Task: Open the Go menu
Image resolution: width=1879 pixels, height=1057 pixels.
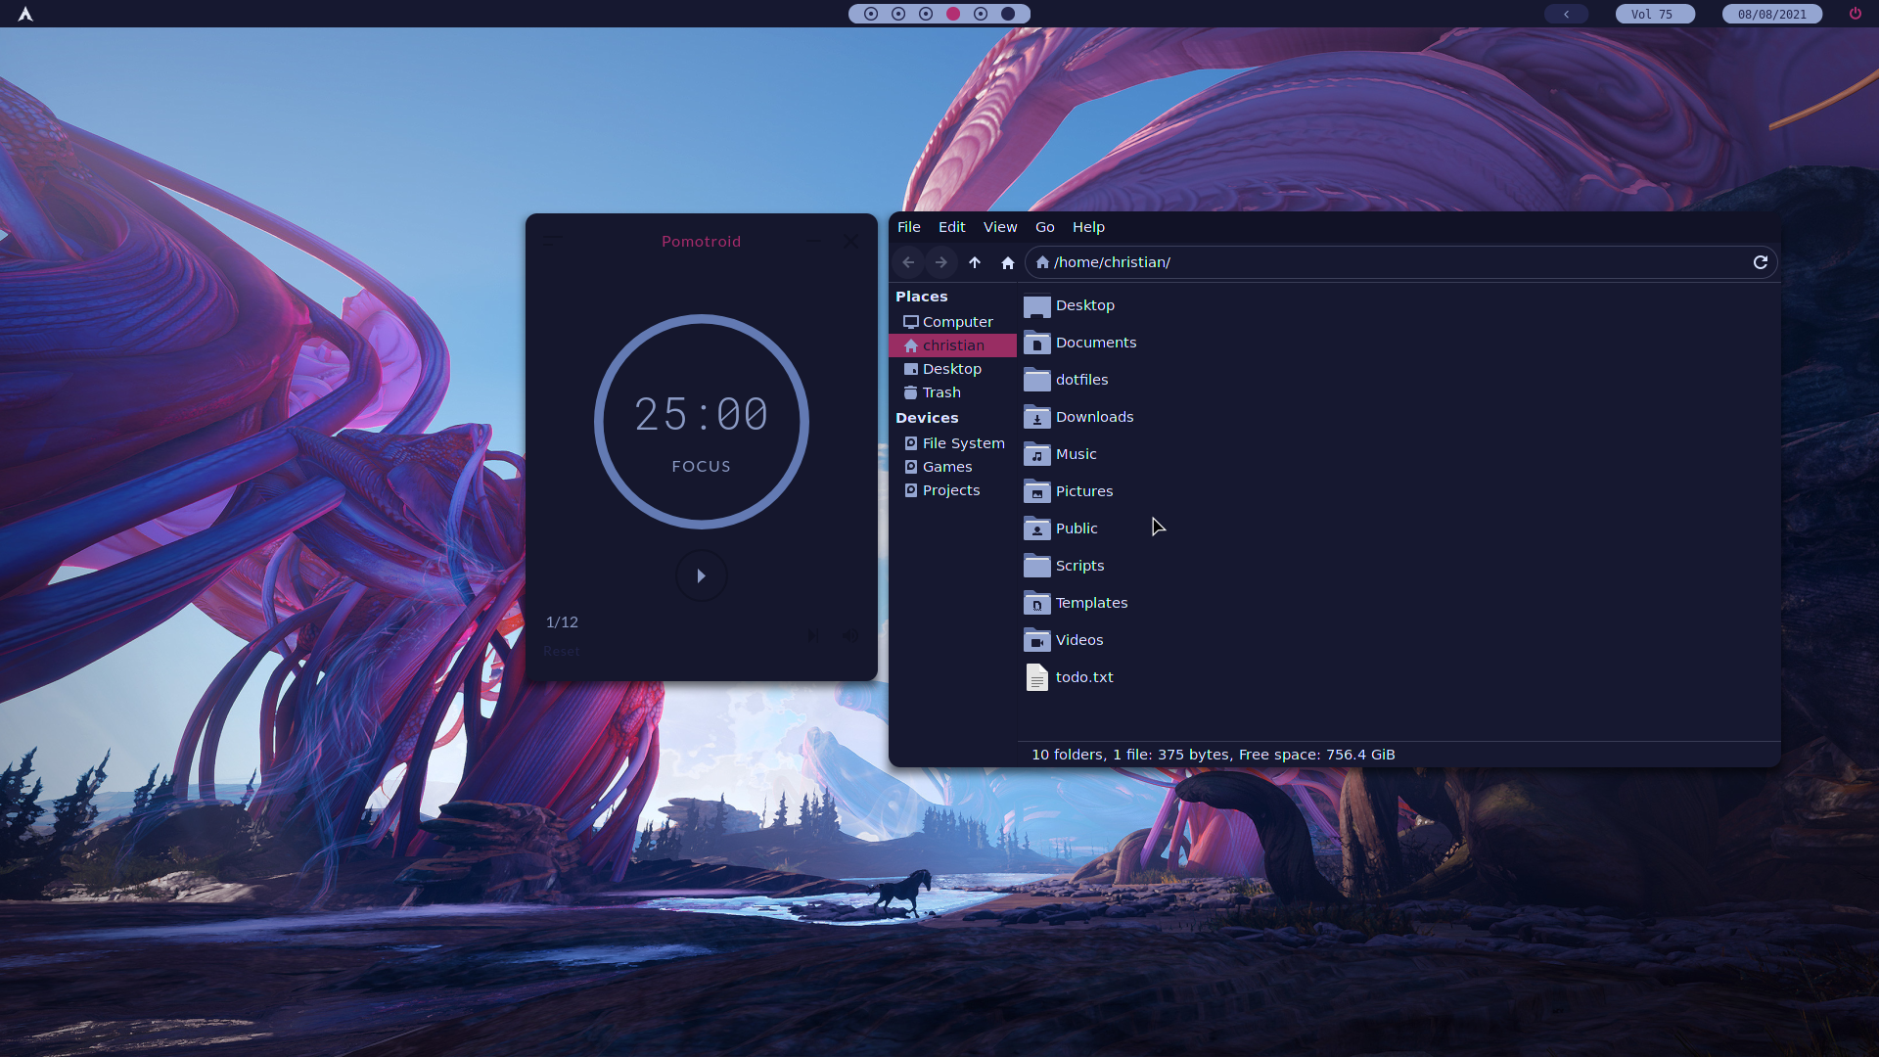Action: [1044, 227]
